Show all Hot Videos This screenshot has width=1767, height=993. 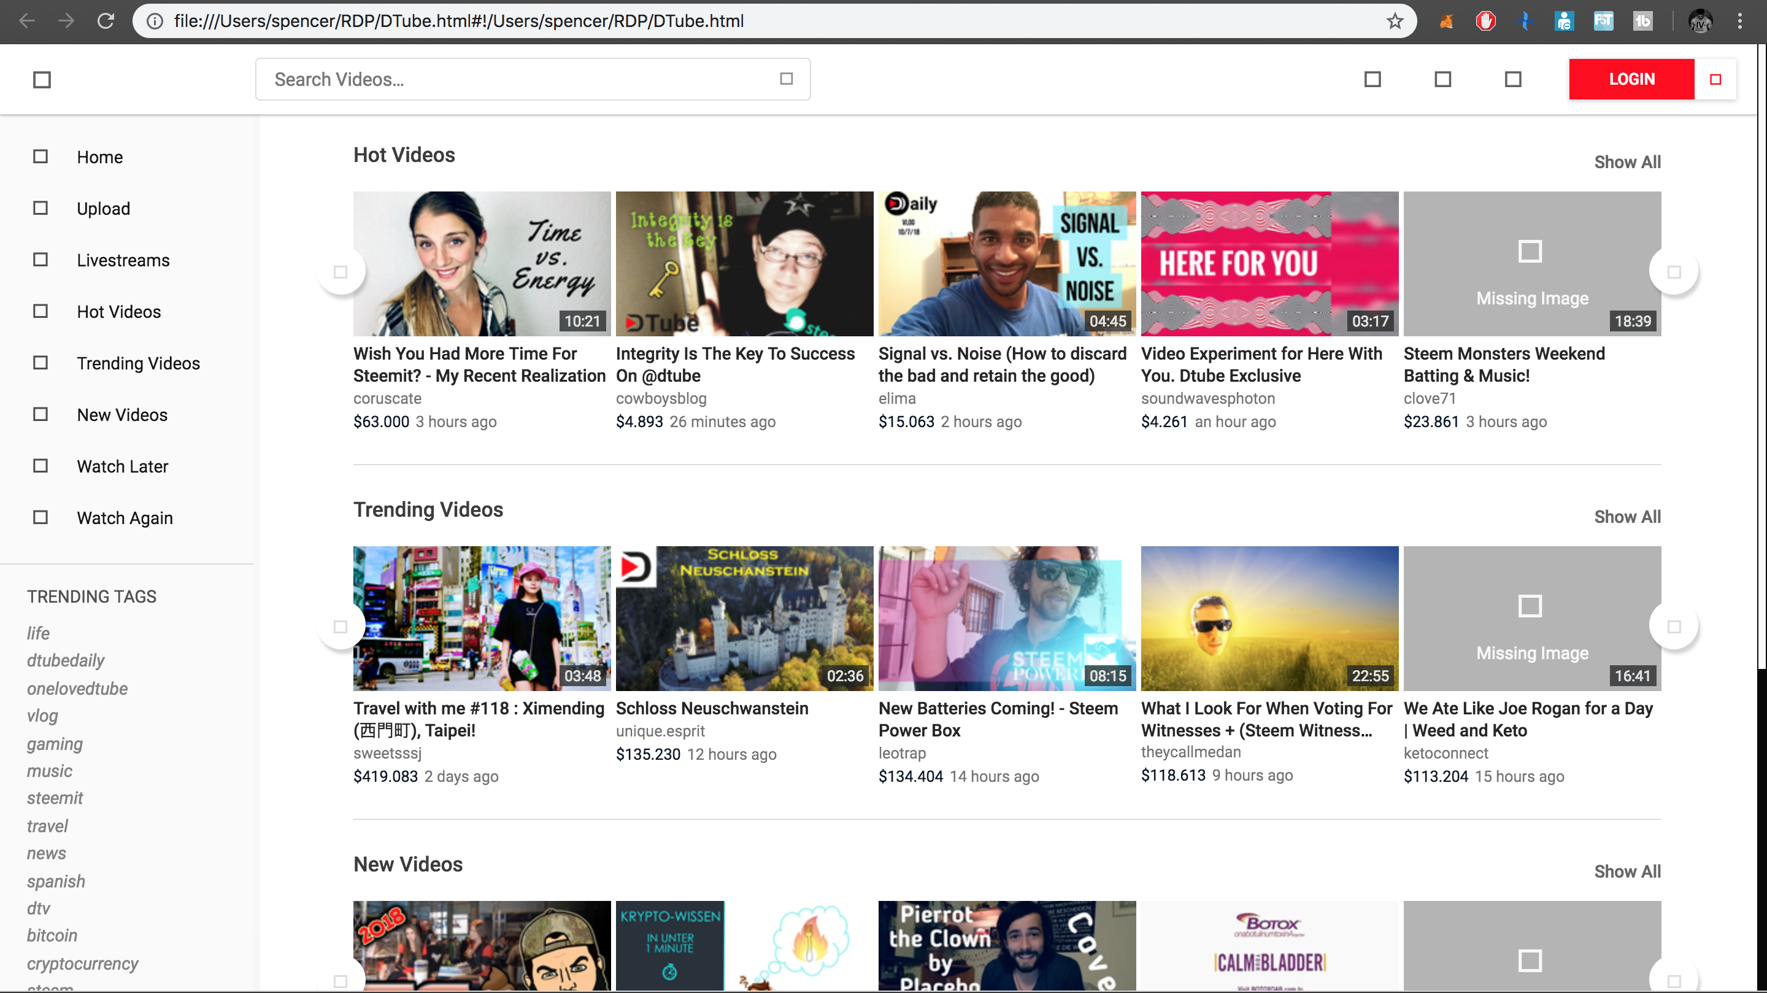click(1627, 163)
